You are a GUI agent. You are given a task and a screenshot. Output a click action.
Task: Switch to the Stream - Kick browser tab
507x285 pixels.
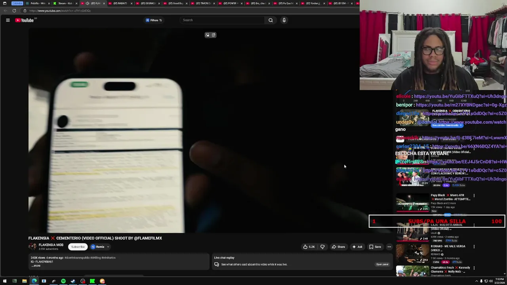pos(65,3)
